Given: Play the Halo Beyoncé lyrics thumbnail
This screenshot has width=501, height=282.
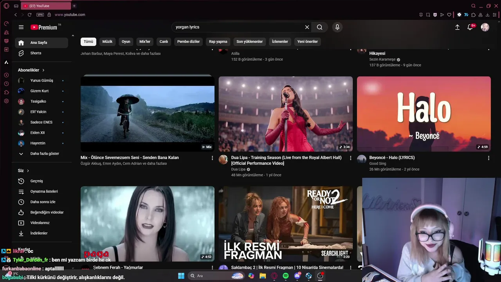Looking at the screenshot, I should tap(424, 114).
